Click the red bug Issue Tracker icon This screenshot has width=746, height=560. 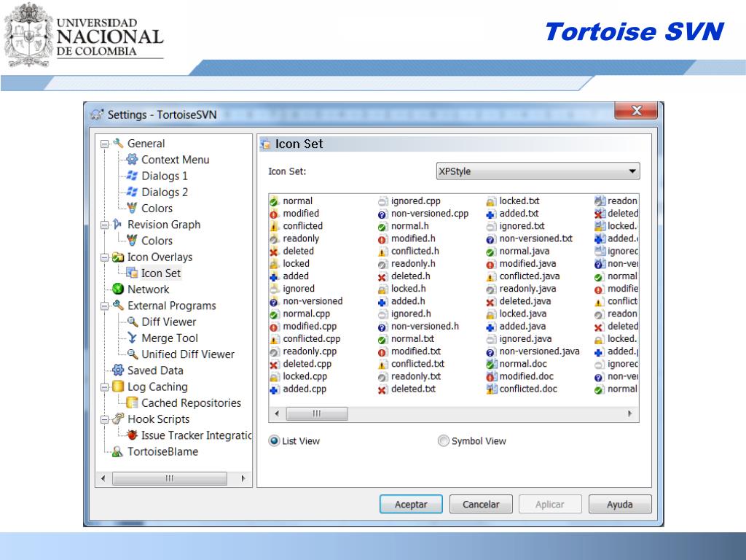[133, 435]
